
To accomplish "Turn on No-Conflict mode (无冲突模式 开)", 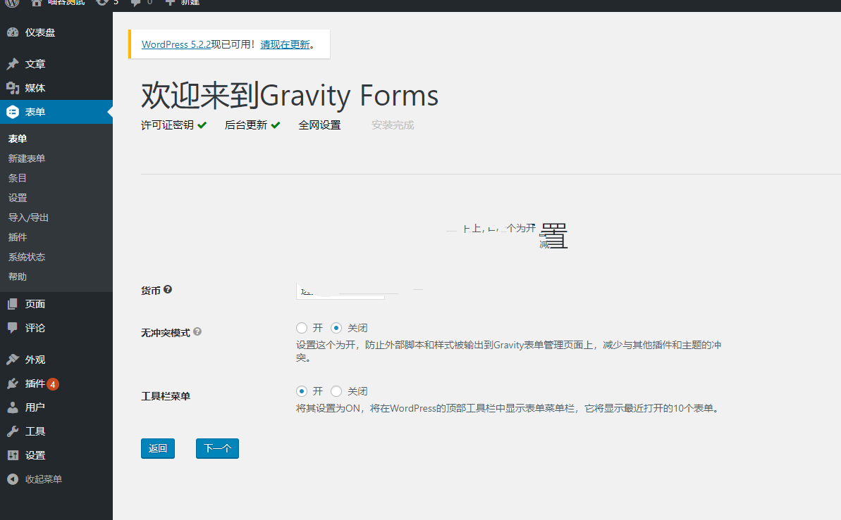I will coord(302,328).
